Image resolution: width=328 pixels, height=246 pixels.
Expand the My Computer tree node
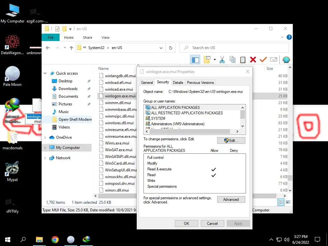point(45,148)
